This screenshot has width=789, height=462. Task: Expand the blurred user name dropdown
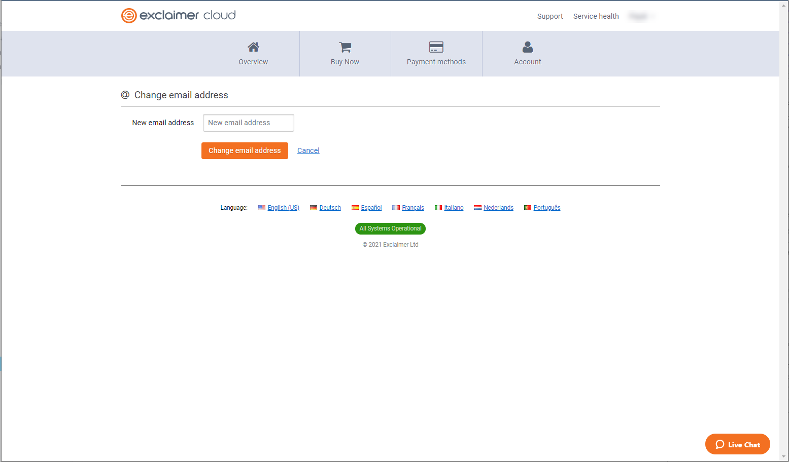pos(640,16)
